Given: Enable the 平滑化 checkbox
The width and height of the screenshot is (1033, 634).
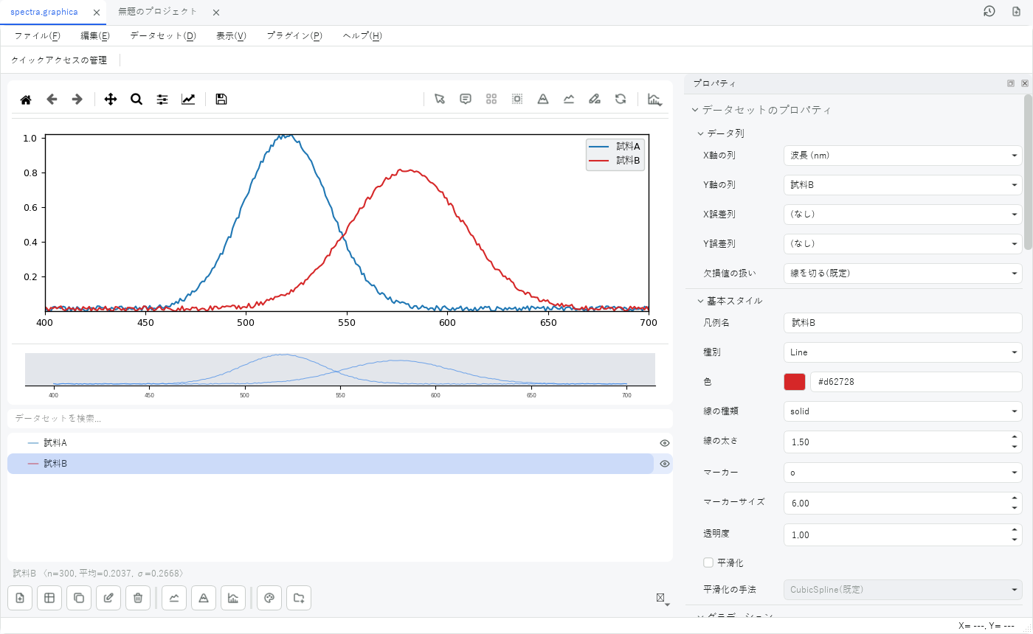Looking at the screenshot, I should point(708,562).
